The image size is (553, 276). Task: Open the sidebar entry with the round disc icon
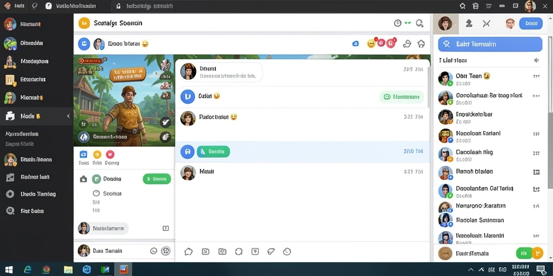point(37,194)
